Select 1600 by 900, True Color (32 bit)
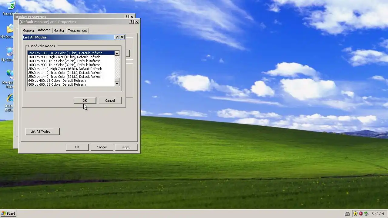 click(x=71, y=65)
